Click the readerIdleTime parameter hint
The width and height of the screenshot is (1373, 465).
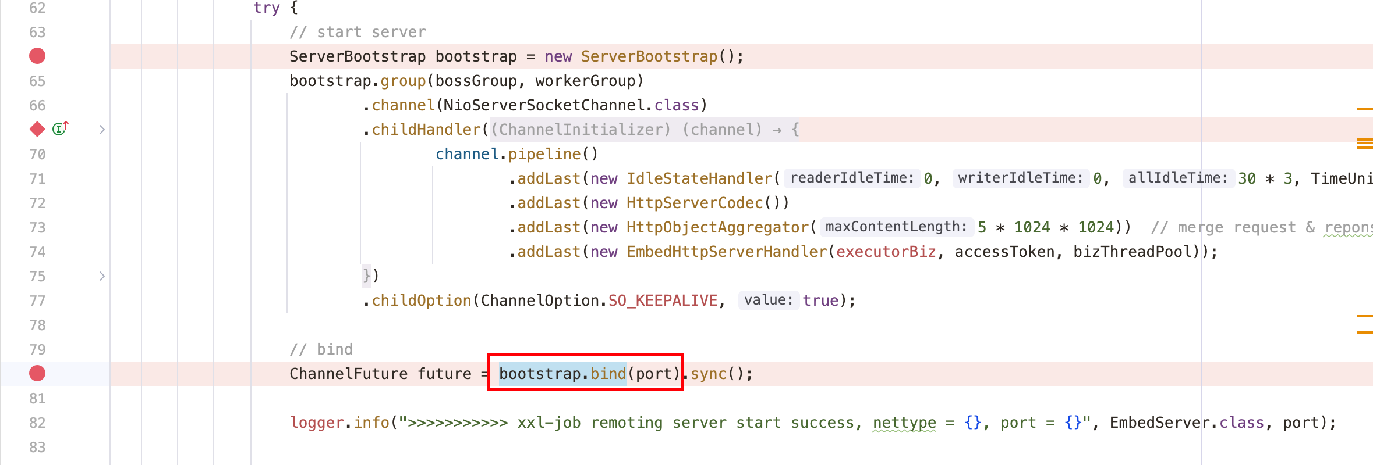coord(852,178)
